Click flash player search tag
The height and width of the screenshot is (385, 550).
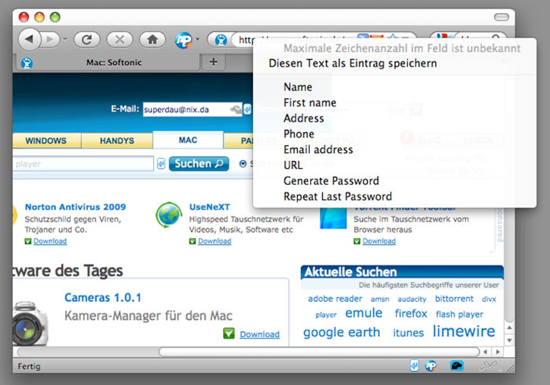click(x=459, y=314)
